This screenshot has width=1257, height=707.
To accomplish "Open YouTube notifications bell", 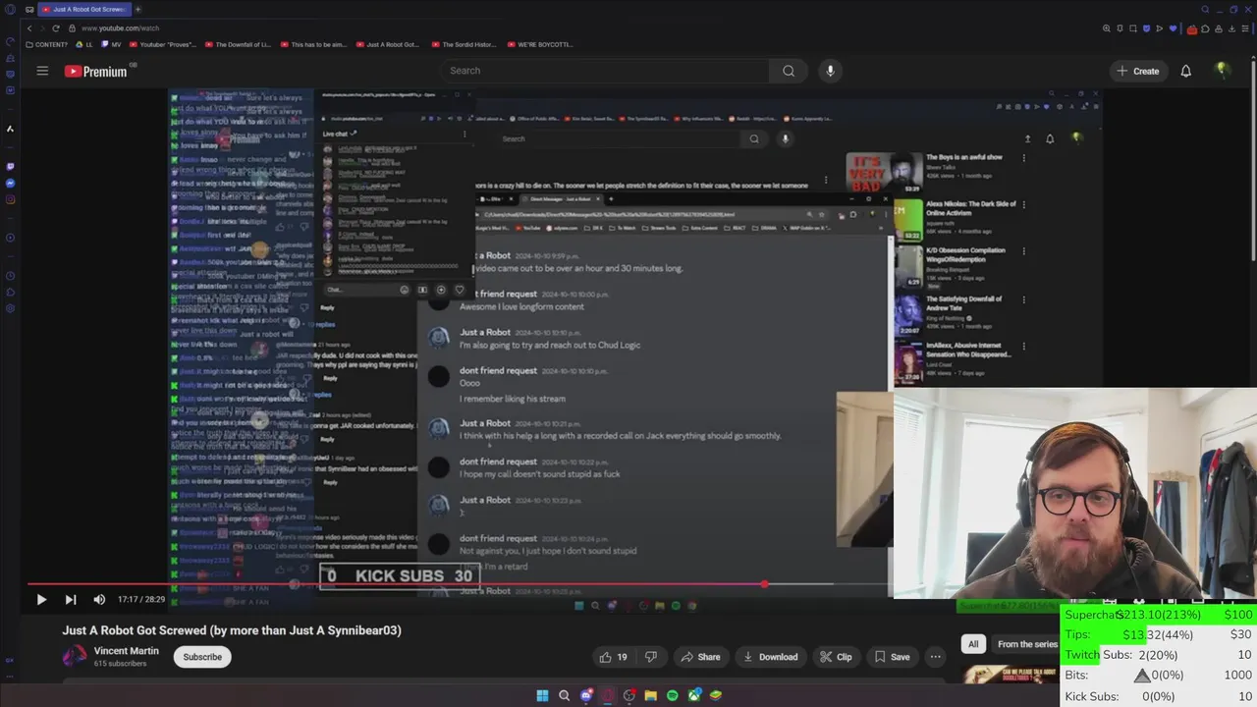I will (x=1186, y=71).
